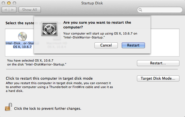Click the forward arrow in the toolbar
Viewport: 185px width, 117px height.
(x=13, y=10)
